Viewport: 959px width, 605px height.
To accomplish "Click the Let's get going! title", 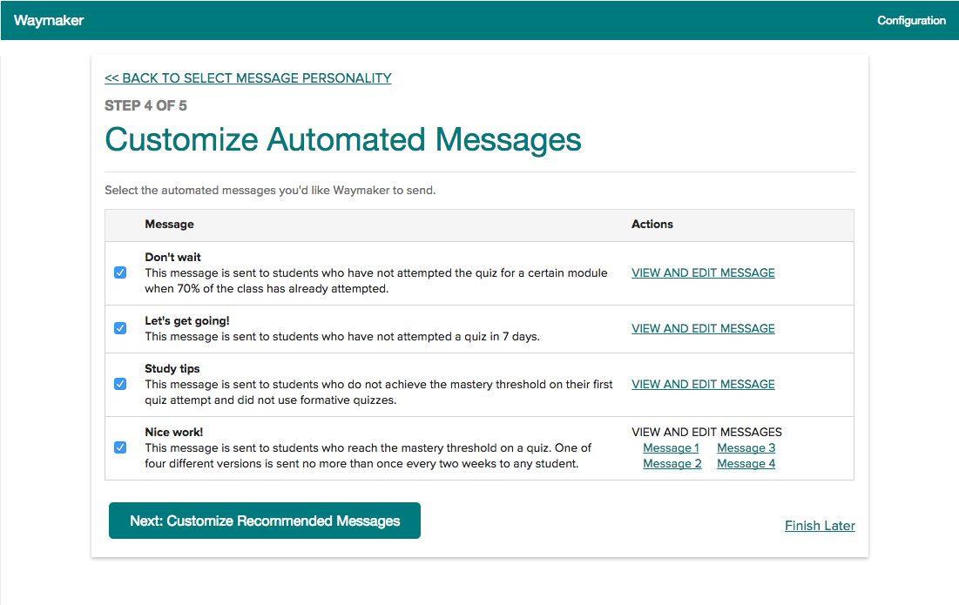I will coord(187,321).
